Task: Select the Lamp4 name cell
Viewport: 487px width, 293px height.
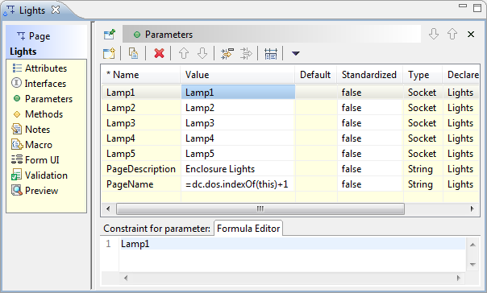Action: point(141,138)
